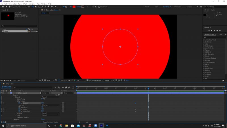Open the Miter Join dropdown
Viewport: 227px width, 128px height.
coord(51,105)
